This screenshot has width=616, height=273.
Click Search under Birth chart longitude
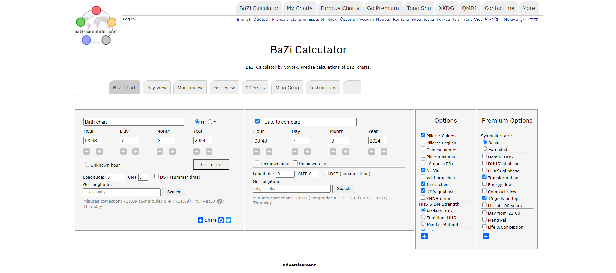(x=173, y=192)
